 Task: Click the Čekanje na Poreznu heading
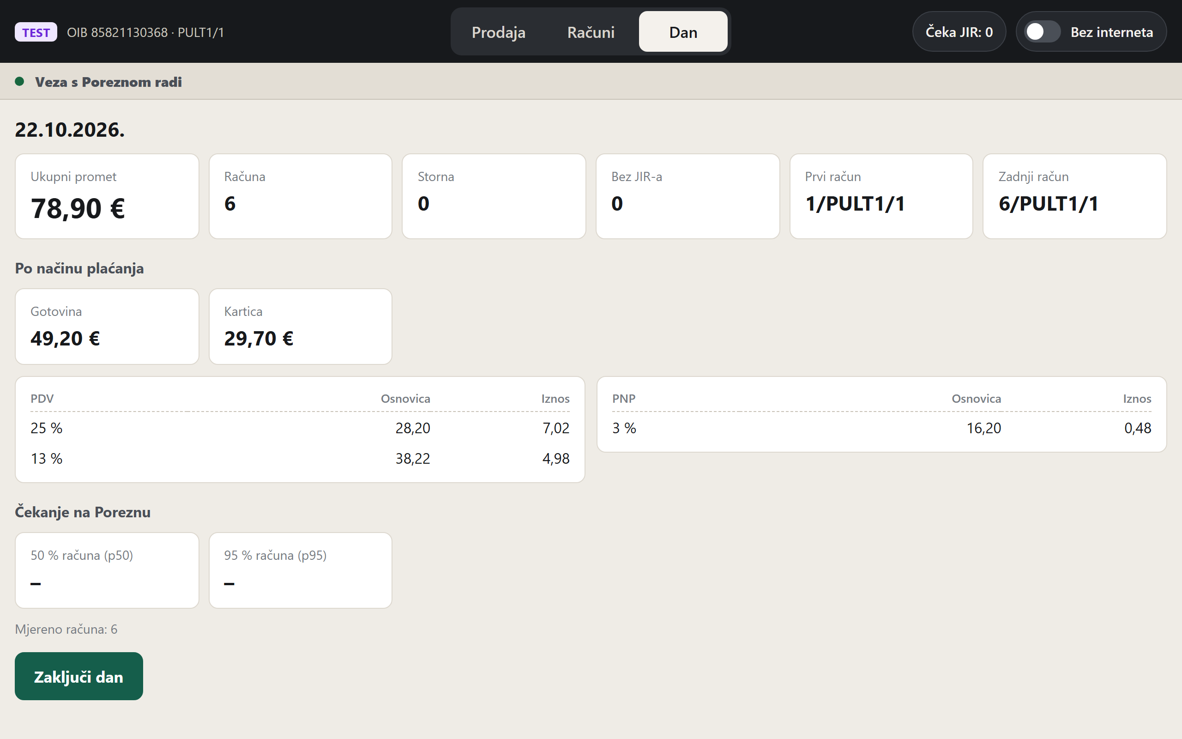[83, 512]
